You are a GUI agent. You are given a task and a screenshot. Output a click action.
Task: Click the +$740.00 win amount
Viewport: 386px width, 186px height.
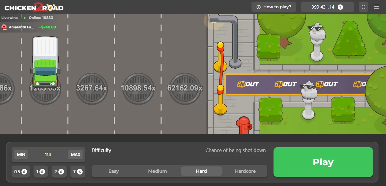47,27
